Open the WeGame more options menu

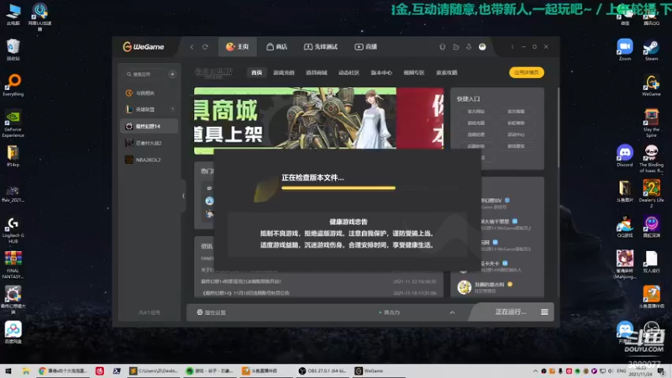(x=512, y=47)
